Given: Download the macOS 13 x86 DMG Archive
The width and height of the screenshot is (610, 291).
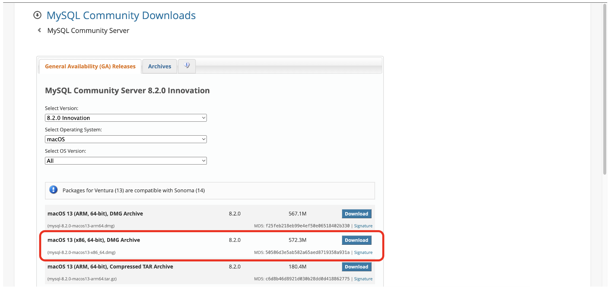Looking at the screenshot, I should pyautogui.click(x=356, y=240).
